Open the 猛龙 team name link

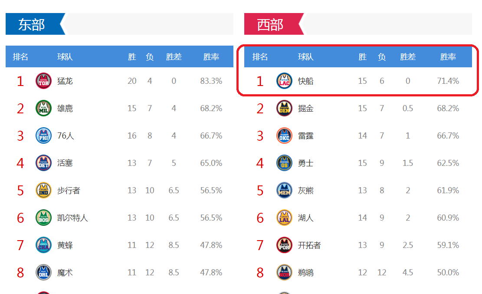65,81
